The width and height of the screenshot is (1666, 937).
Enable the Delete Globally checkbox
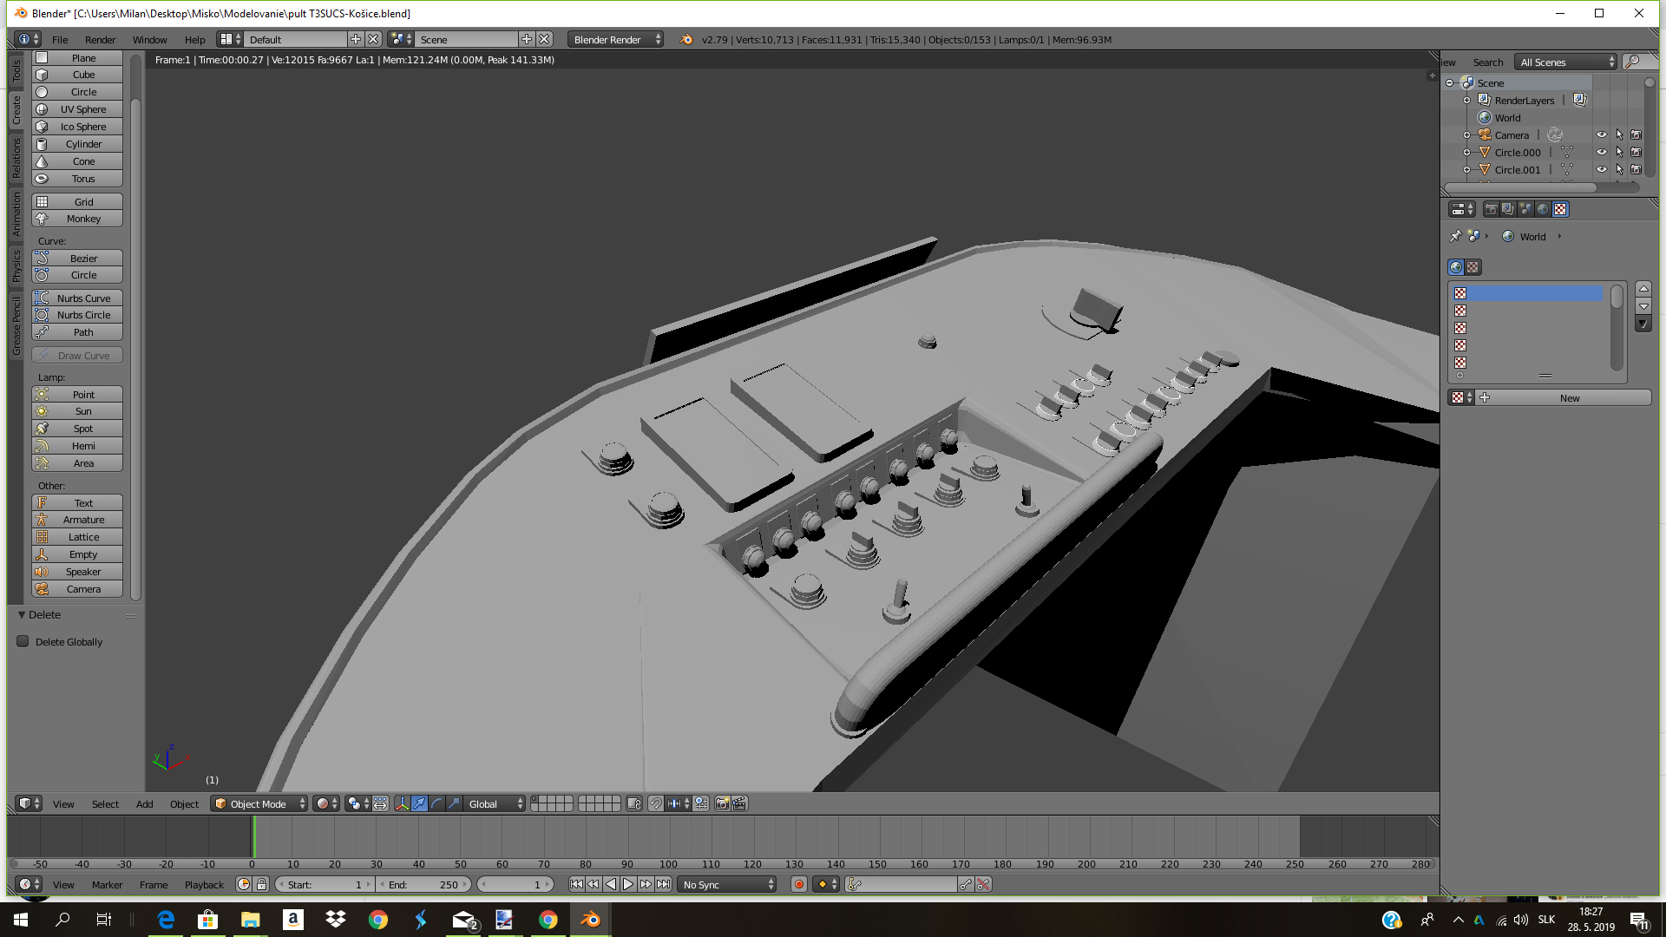tap(23, 642)
